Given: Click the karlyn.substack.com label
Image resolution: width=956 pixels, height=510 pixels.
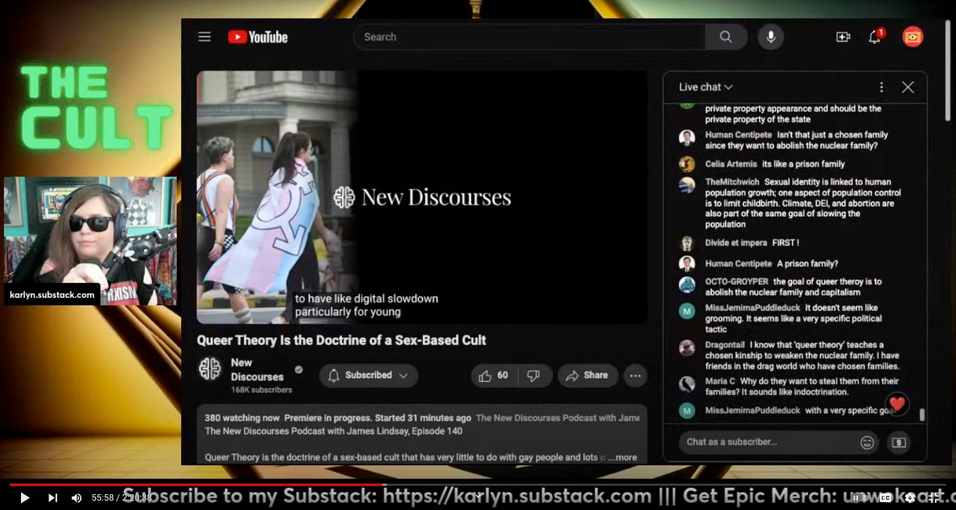Looking at the screenshot, I should pyautogui.click(x=53, y=295).
